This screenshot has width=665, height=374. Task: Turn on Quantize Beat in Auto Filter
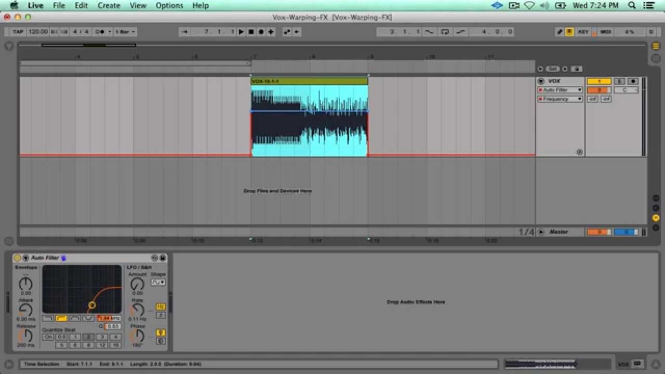click(48, 337)
